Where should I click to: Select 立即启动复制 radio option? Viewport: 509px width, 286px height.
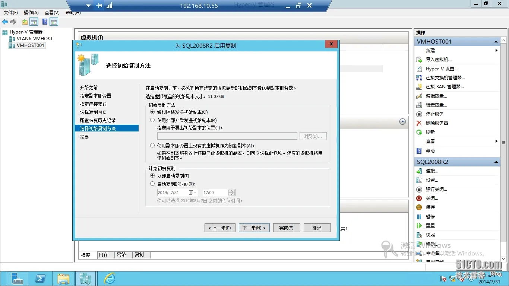point(152,176)
